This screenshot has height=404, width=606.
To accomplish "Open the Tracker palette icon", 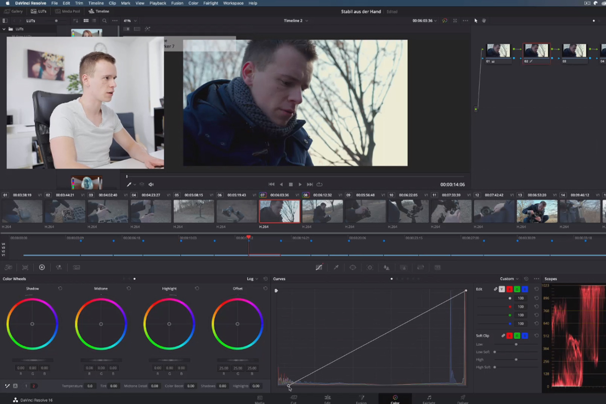I will pos(370,268).
